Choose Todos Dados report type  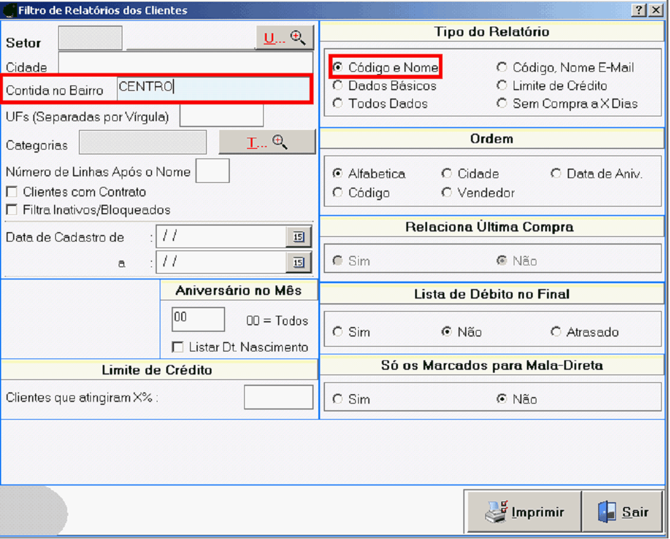pyautogui.click(x=338, y=103)
